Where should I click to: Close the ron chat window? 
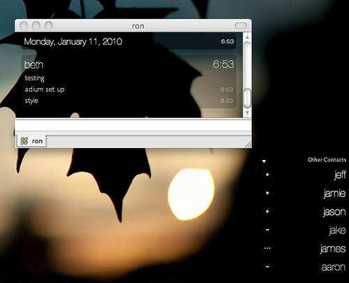(24, 26)
